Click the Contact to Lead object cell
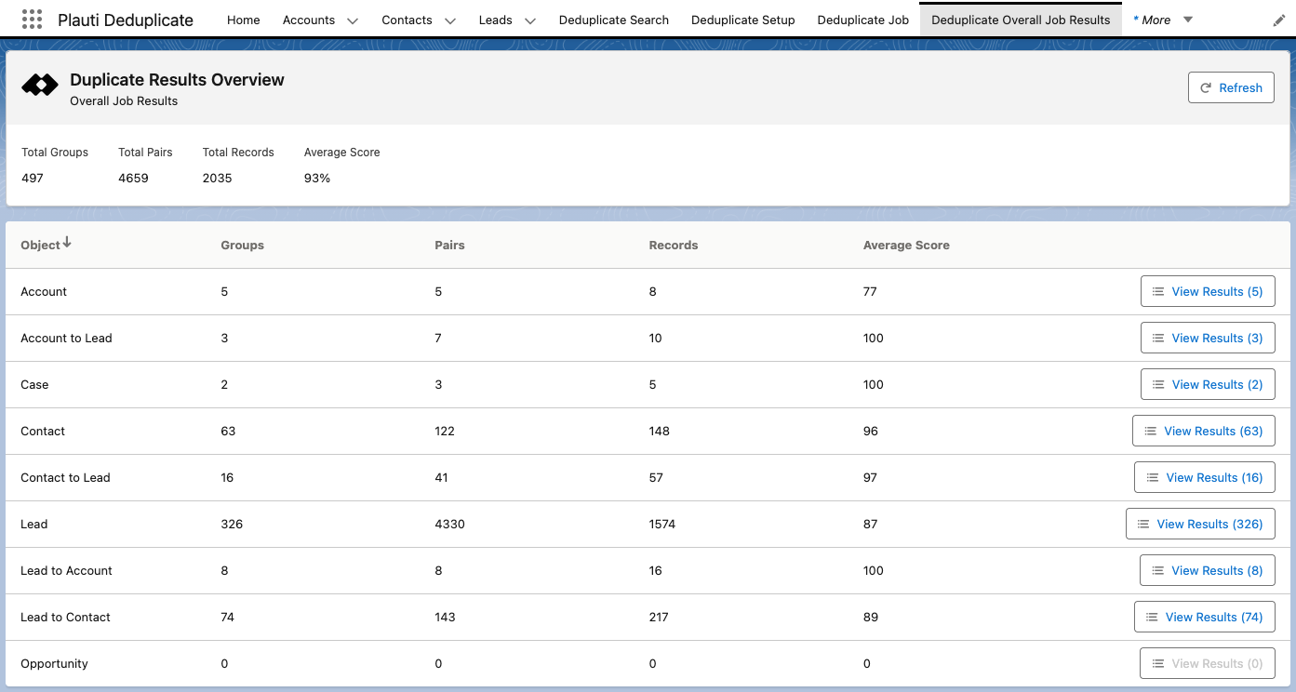 [65, 477]
